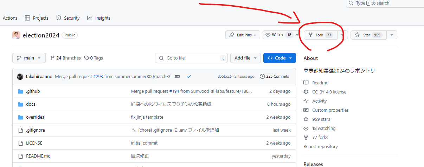
Task: Open the docs folder
Action: [x=31, y=104]
